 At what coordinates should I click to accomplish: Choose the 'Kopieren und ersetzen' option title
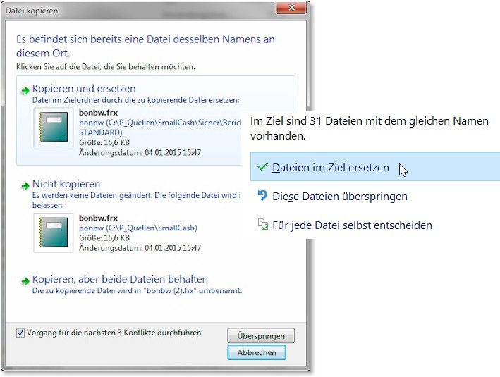[x=84, y=89]
